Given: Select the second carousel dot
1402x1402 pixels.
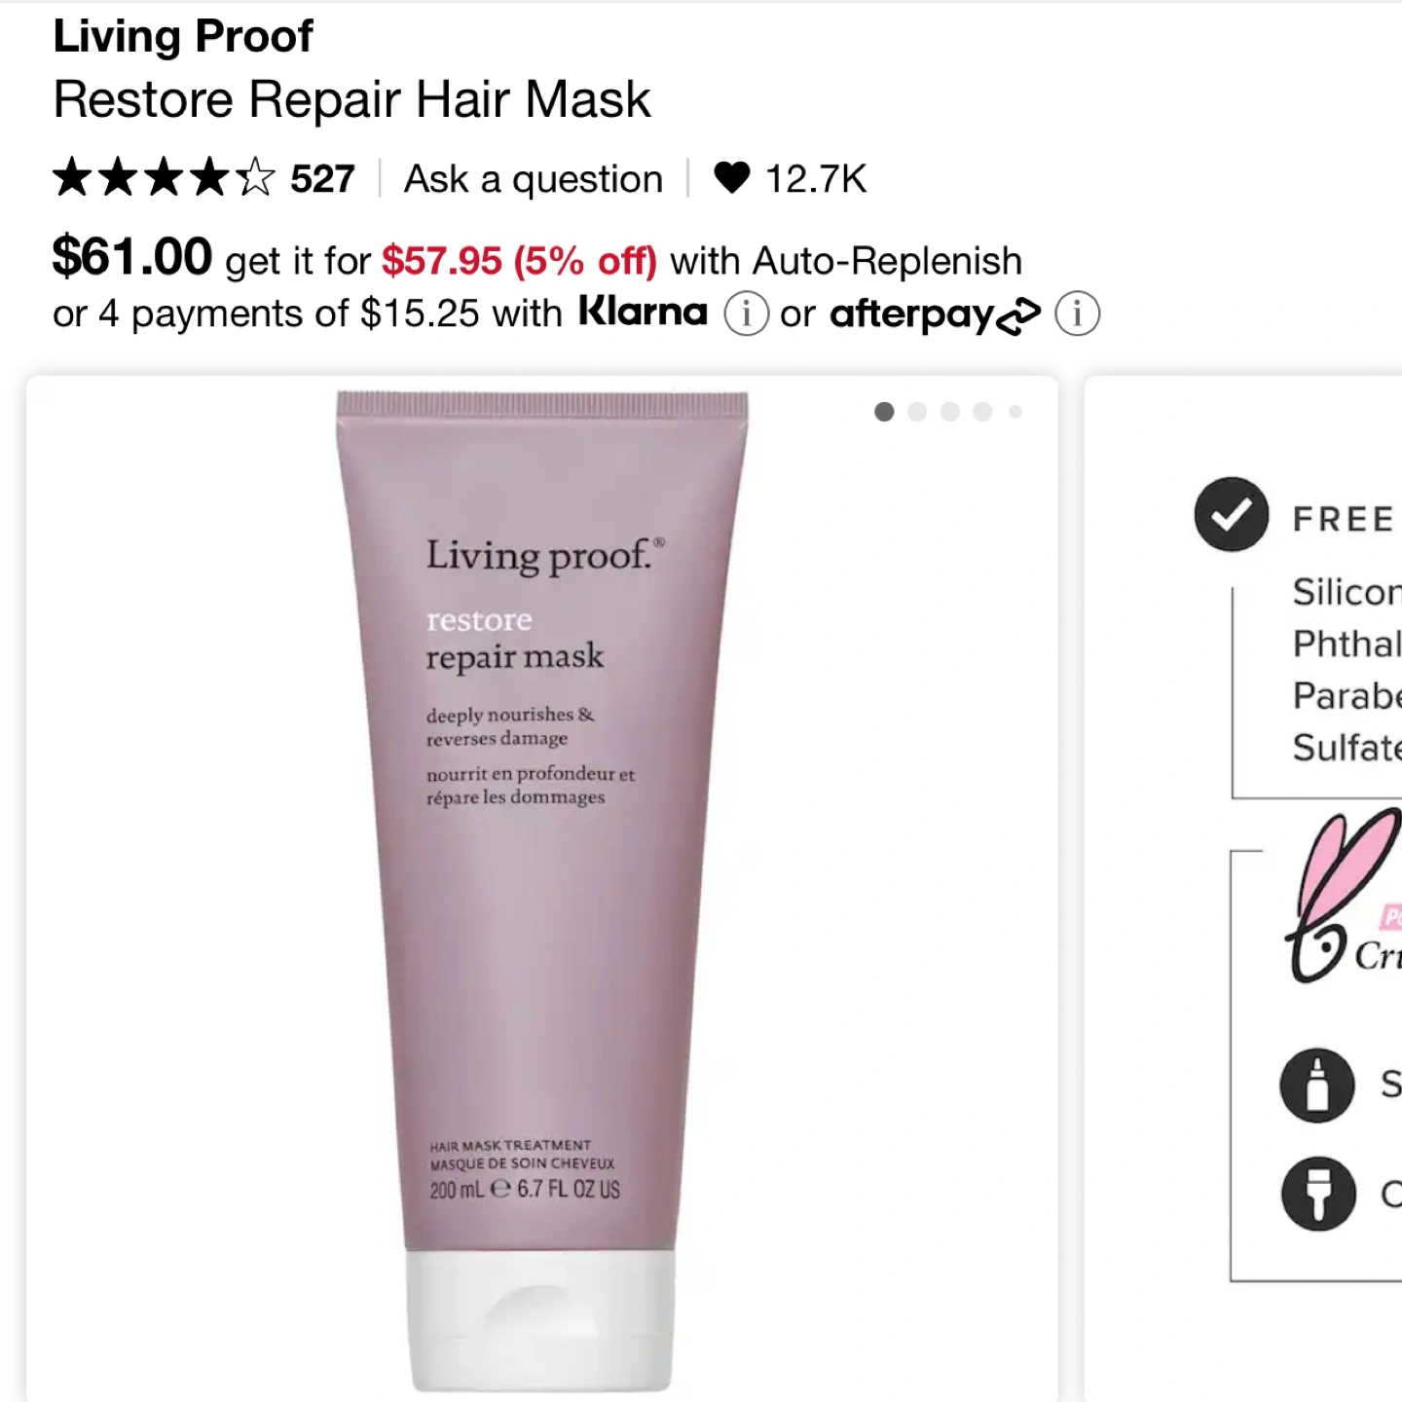Looking at the screenshot, I should tap(917, 412).
